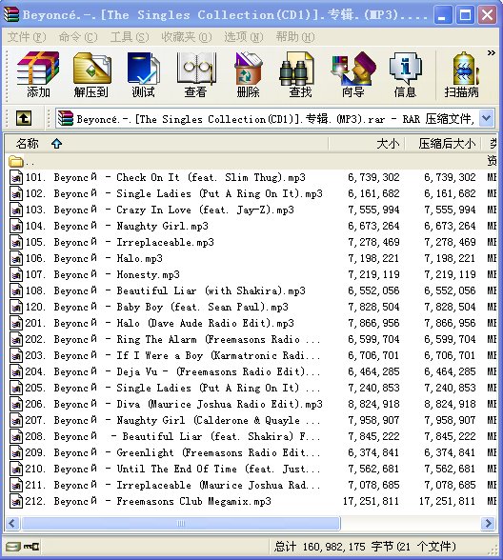Open the 文件(F) menu
Image resolution: width=503 pixels, height=560 pixels.
pyautogui.click(x=27, y=37)
